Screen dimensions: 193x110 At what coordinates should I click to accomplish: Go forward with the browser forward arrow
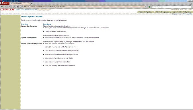point(5,7)
